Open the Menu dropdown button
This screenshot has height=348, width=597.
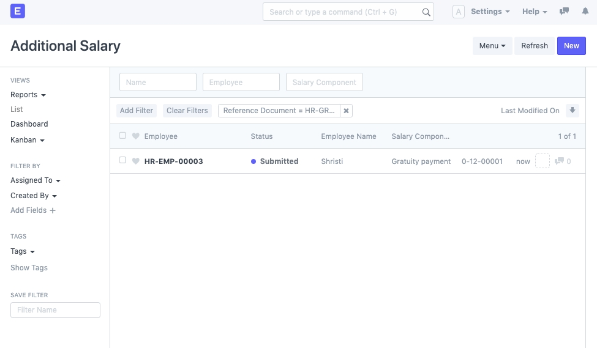(492, 46)
